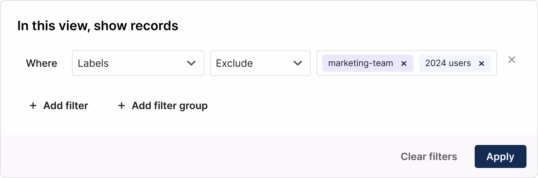The width and height of the screenshot is (538, 178).
Task: Remove the marketing-team label chip
Action: point(404,64)
